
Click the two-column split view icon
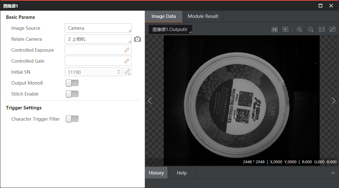[275, 29]
